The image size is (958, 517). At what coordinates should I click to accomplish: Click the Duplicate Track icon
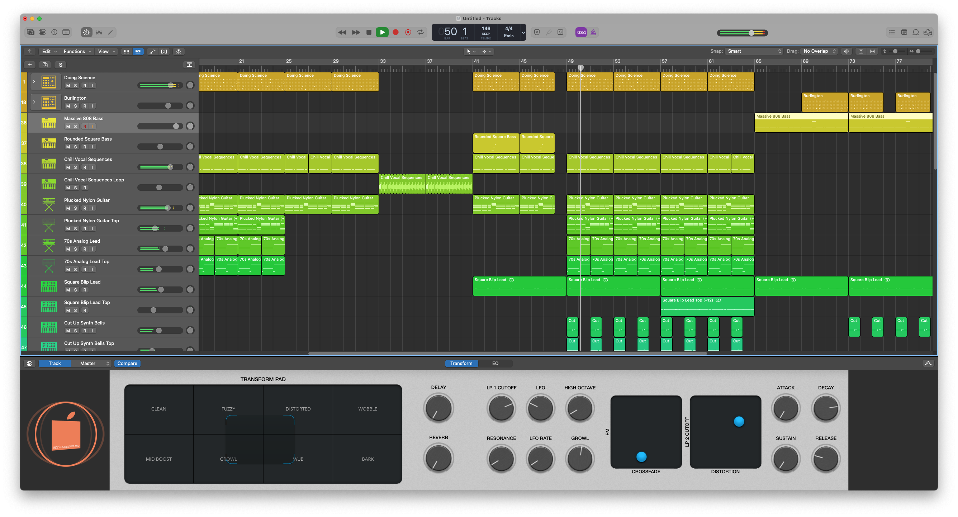45,65
